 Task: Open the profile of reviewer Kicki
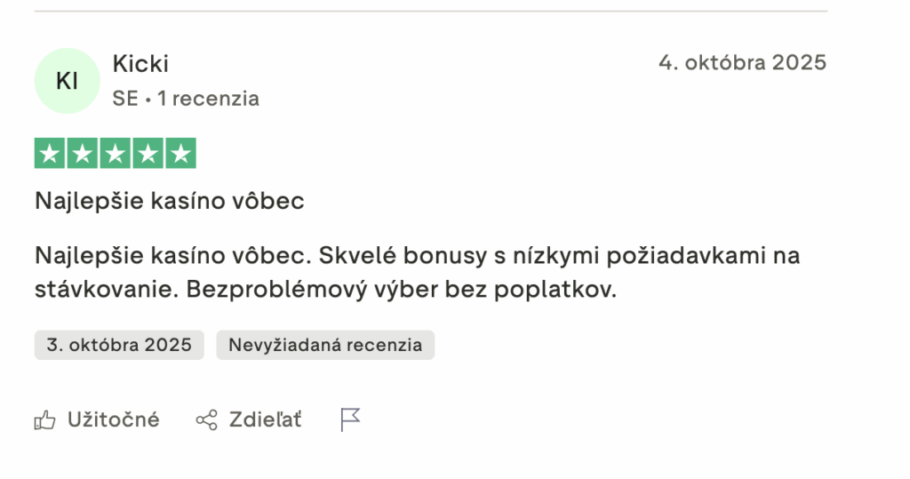click(x=140, y=64)
